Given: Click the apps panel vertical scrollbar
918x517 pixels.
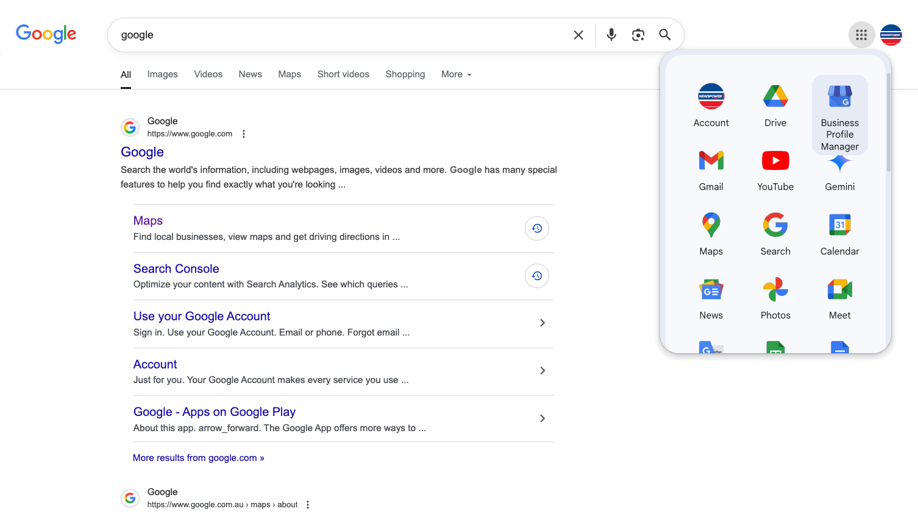Looking at the screenshot, I should pyautogui.click(x=888, y=122).
